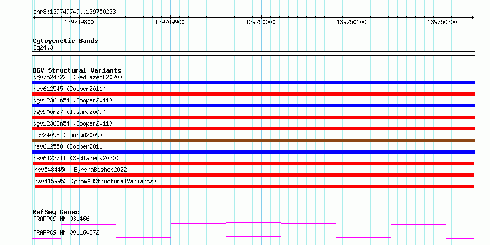Screen dimensions: 490x245
Task: Select the 8q24.3 cytogenetic band label
Action: pyautogui.click(x=43, y=48)
